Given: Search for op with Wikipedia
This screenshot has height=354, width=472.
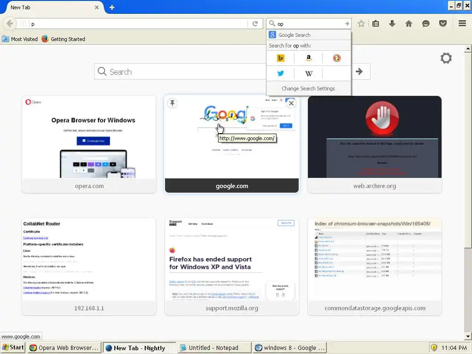Looking at the screenshot, I should click(308, 73).
